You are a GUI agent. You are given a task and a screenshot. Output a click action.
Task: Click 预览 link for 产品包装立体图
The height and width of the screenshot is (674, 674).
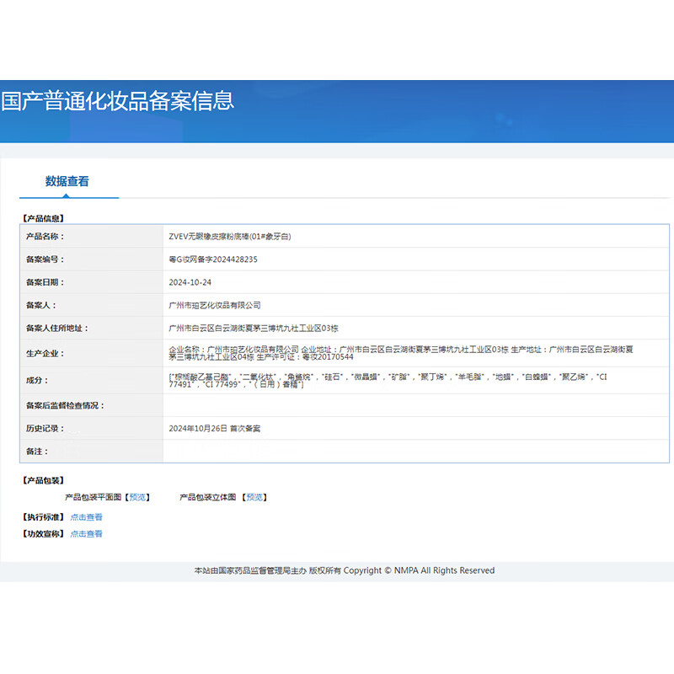coord(254,497)
